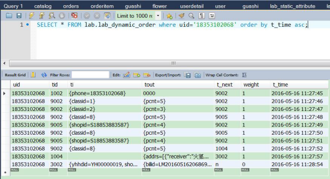Sort by the t_time column header
The height and width of the screenshot is (179, 330).
point(299,85)
